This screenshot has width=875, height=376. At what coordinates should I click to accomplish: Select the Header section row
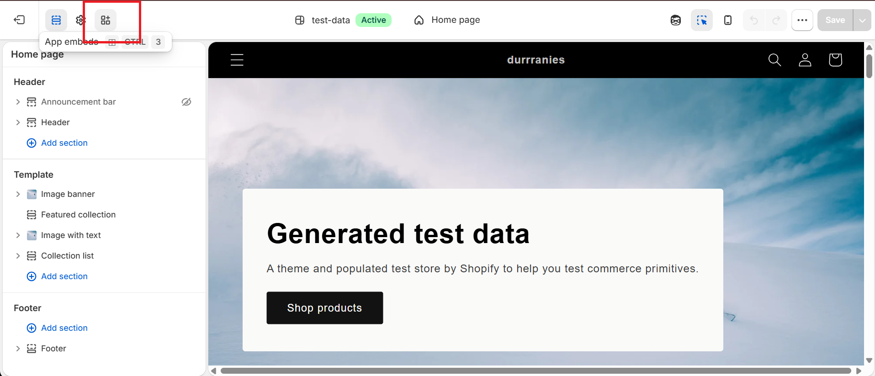[x=104, y=122]
